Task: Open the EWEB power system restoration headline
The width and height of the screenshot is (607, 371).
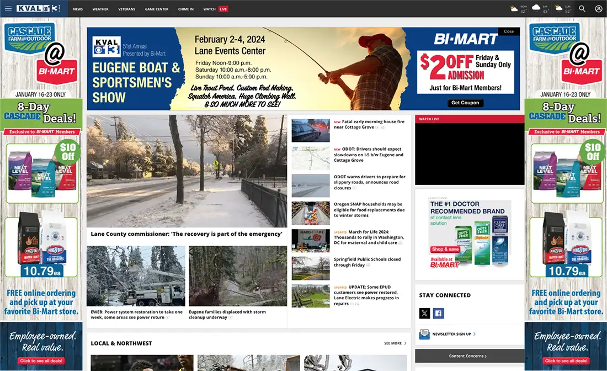Action: (137, 315)
